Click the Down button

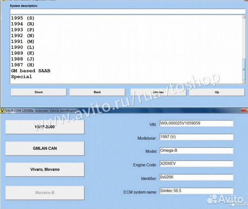click(39, 92)
